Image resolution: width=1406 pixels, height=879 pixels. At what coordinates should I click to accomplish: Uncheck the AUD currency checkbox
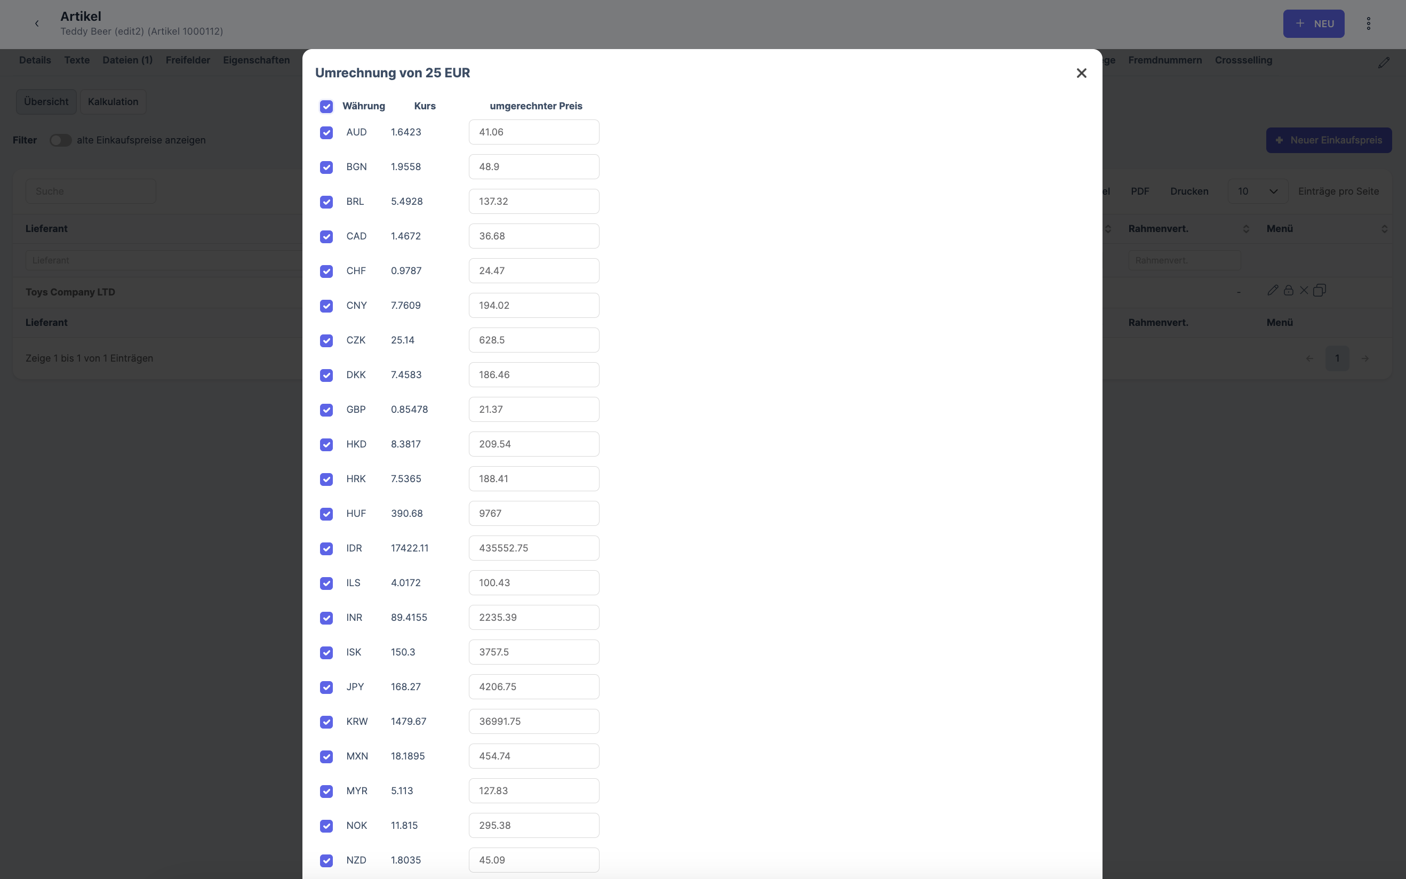click(x=326, y=133)
